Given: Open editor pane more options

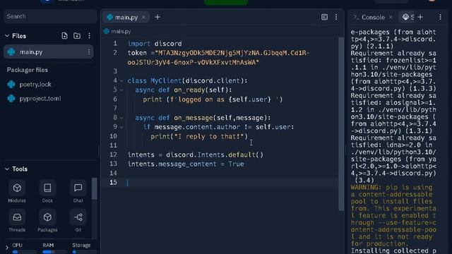Looking at the screenshot, I should point(336,17).
